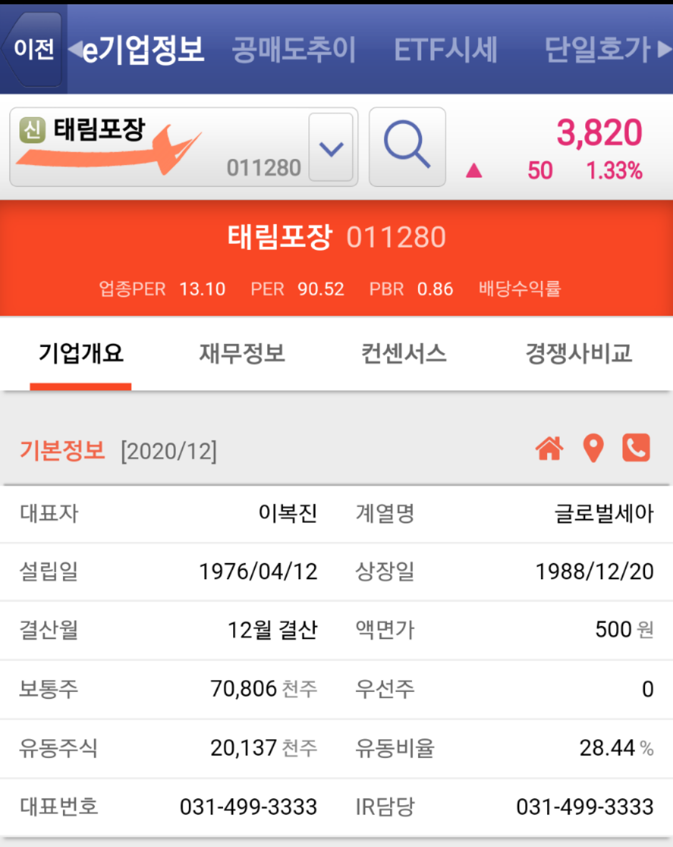This screenshot has height=847, width=673.
Task: Show company location map pin icon
Action: coord(593,448)
